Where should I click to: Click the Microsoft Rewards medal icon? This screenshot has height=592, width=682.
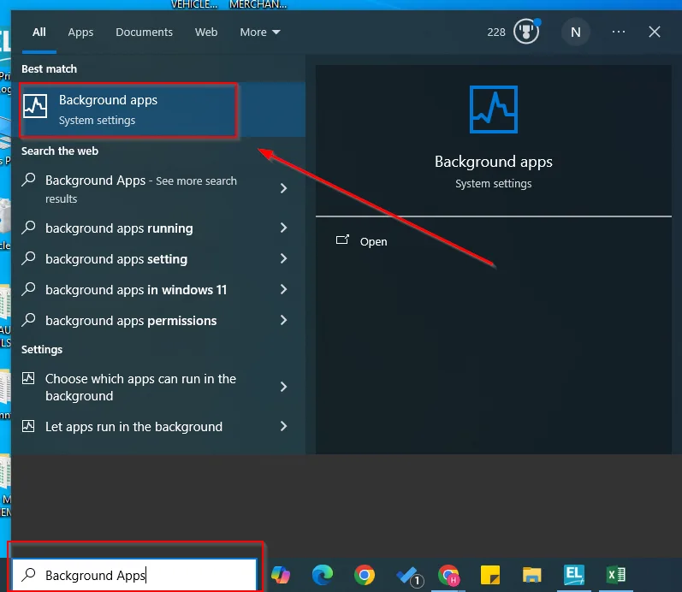click(525, 33)
